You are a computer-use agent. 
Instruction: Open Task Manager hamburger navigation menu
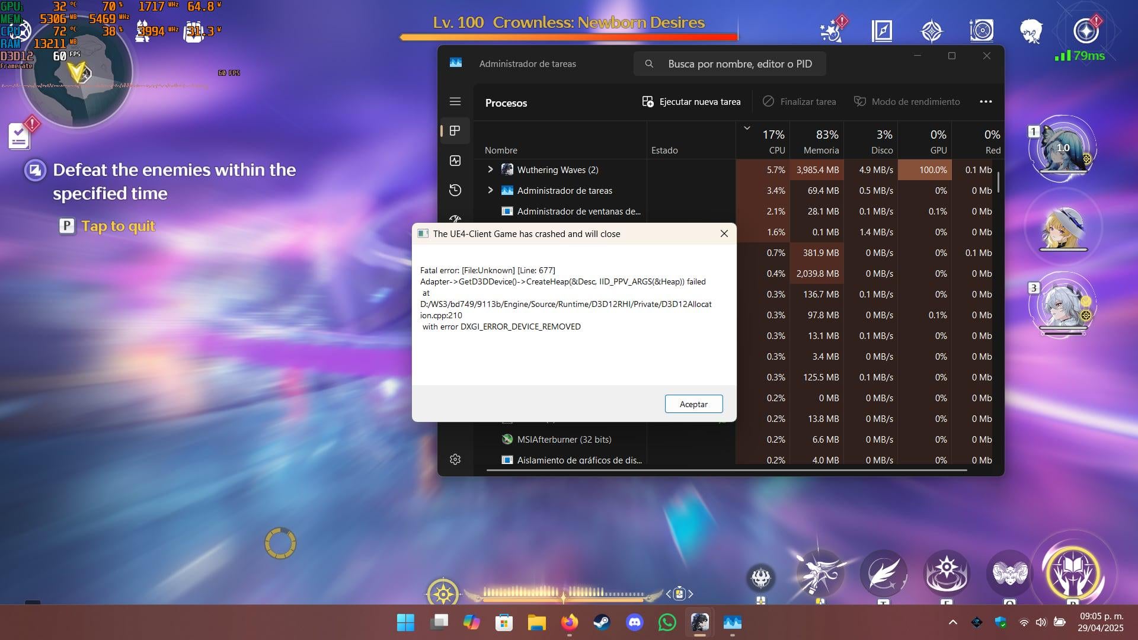pyautogui.click(x=455, y=101)
